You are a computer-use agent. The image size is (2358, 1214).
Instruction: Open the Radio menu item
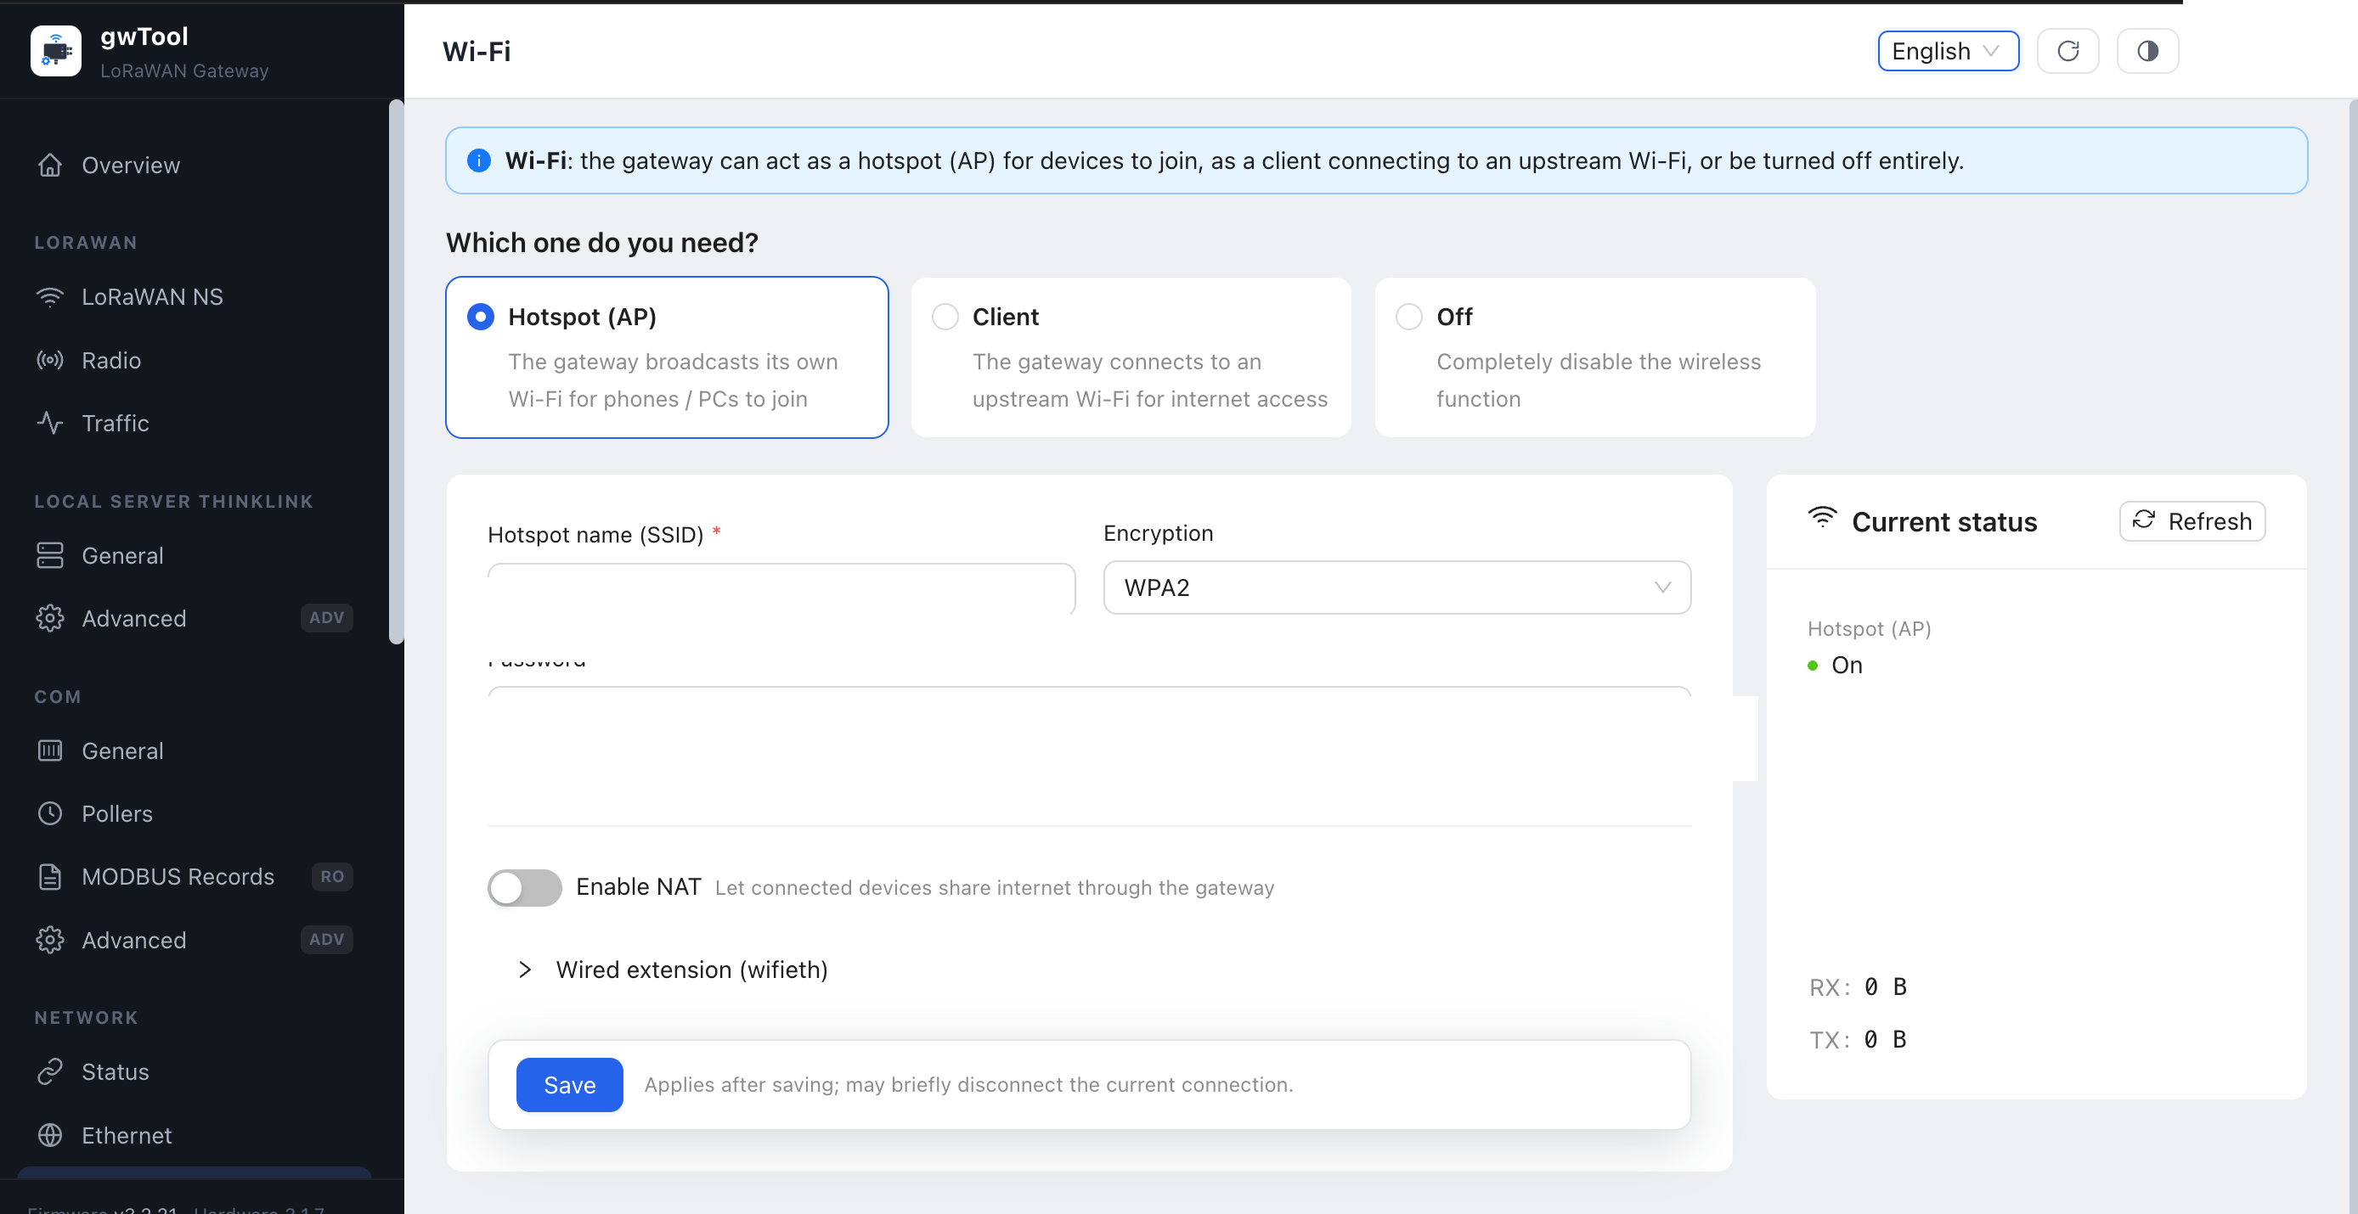point(194,360)
